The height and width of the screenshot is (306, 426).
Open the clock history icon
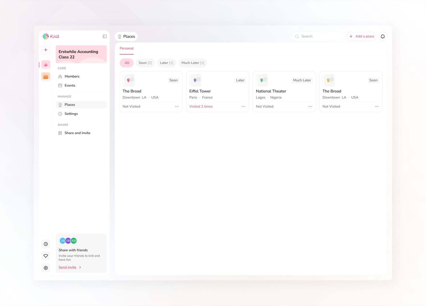point(46,244)
